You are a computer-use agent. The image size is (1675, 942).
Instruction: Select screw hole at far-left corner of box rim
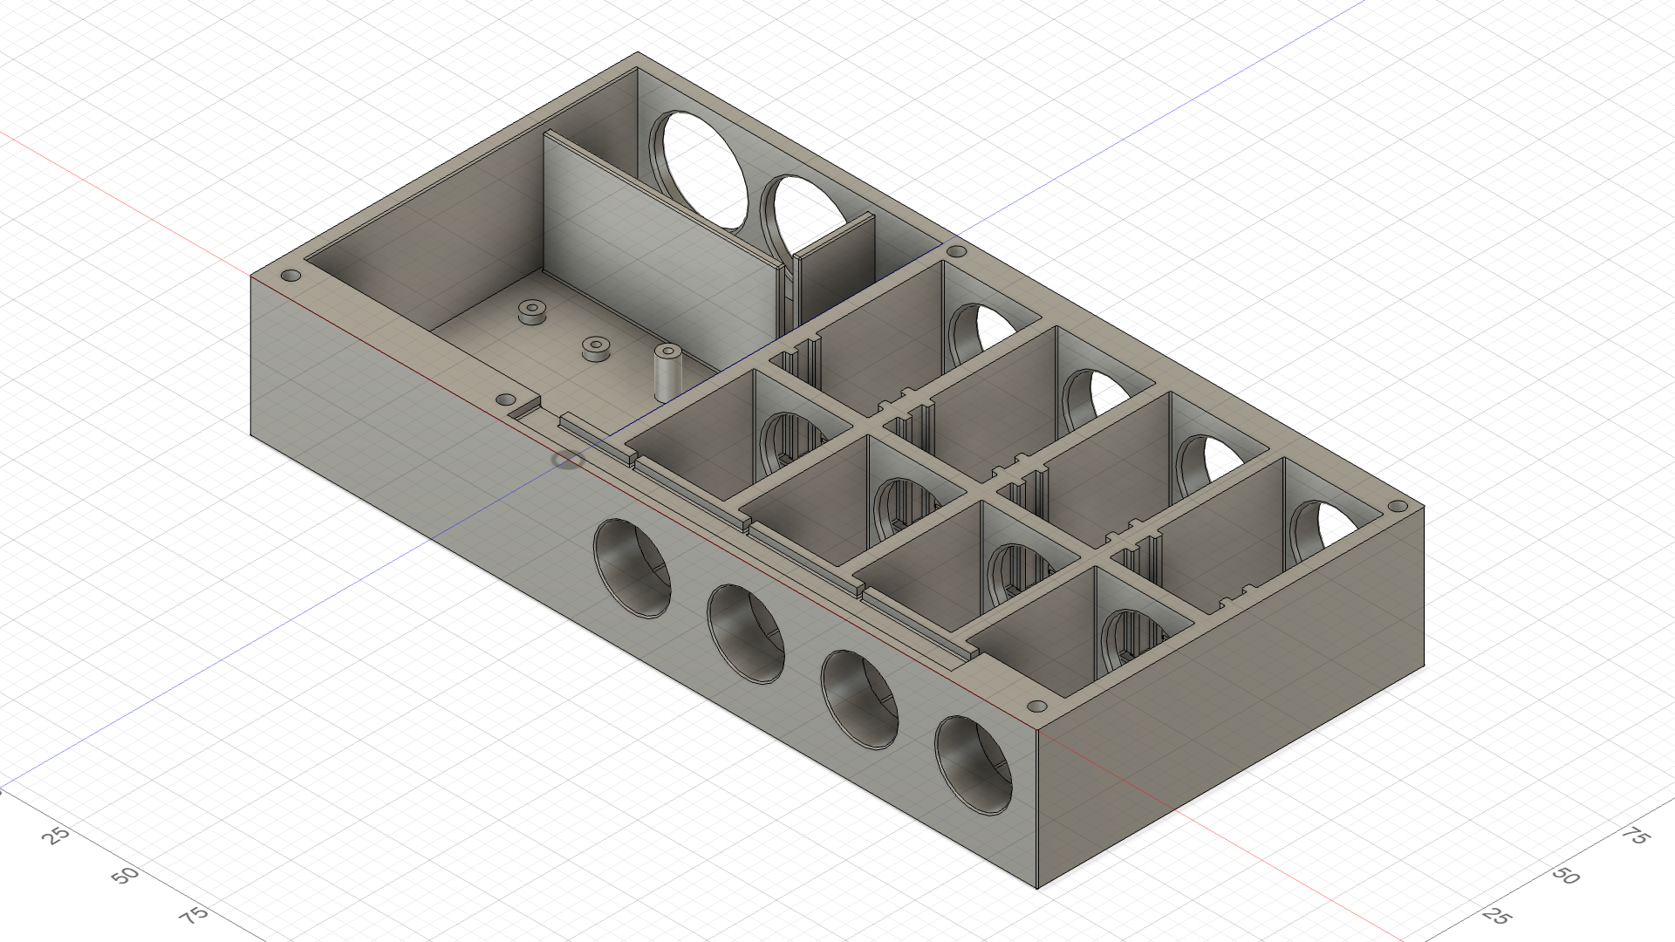[291, 276]
